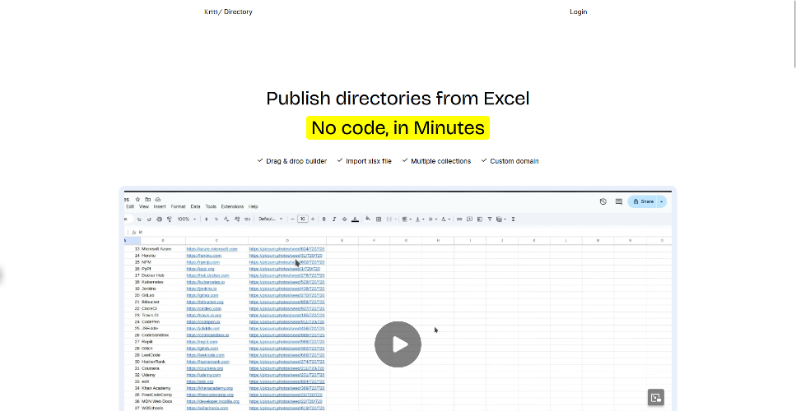Click the 'Custom domain' feature text
796x411 pixels.
[514, 161]
